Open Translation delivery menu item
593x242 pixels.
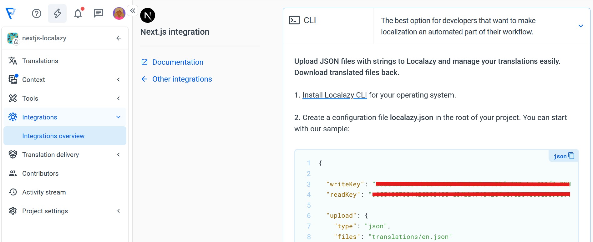coord(65,154)
